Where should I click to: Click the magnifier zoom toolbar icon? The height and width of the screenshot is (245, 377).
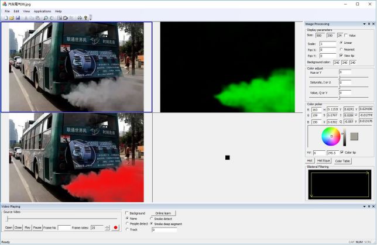click(x=46, y=18)
